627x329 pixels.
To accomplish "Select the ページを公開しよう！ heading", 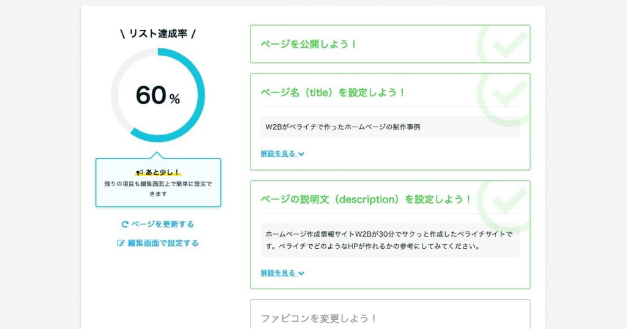I will click(309, 44).
